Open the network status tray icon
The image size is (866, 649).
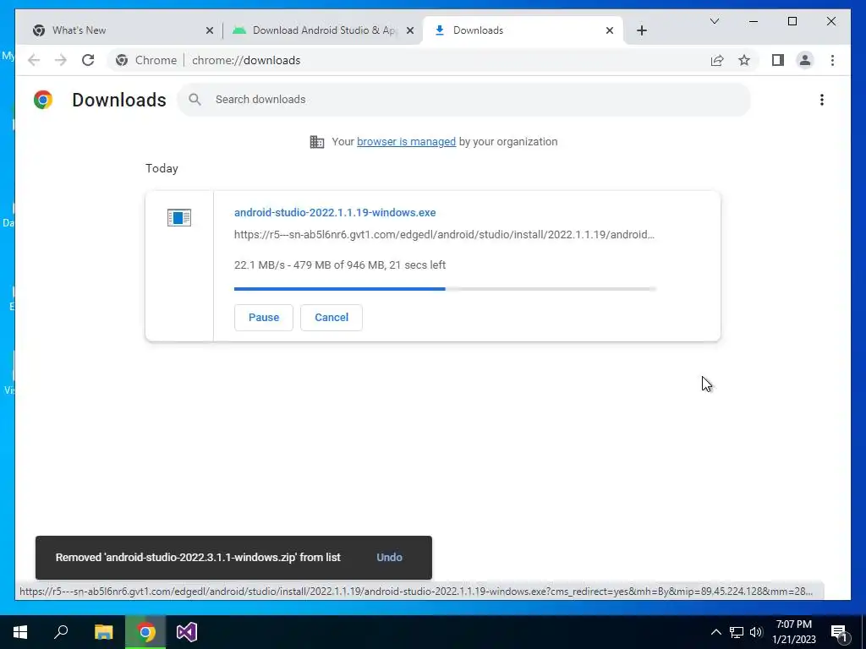(737, 632)
